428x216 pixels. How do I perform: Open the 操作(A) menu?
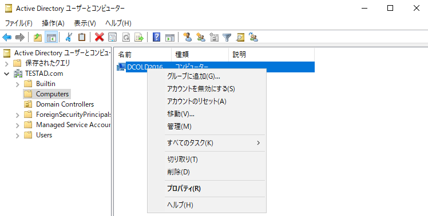click(x=53, y=23)
